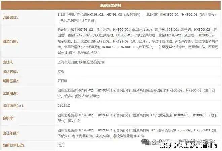The image size is (222, 151).
Task: Select the 挂牌 value
Action: [x=61, y=71]
